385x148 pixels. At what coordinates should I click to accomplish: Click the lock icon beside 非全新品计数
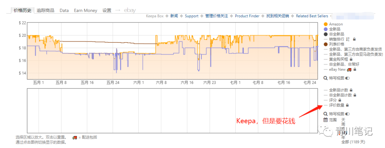tap(355, 95)
